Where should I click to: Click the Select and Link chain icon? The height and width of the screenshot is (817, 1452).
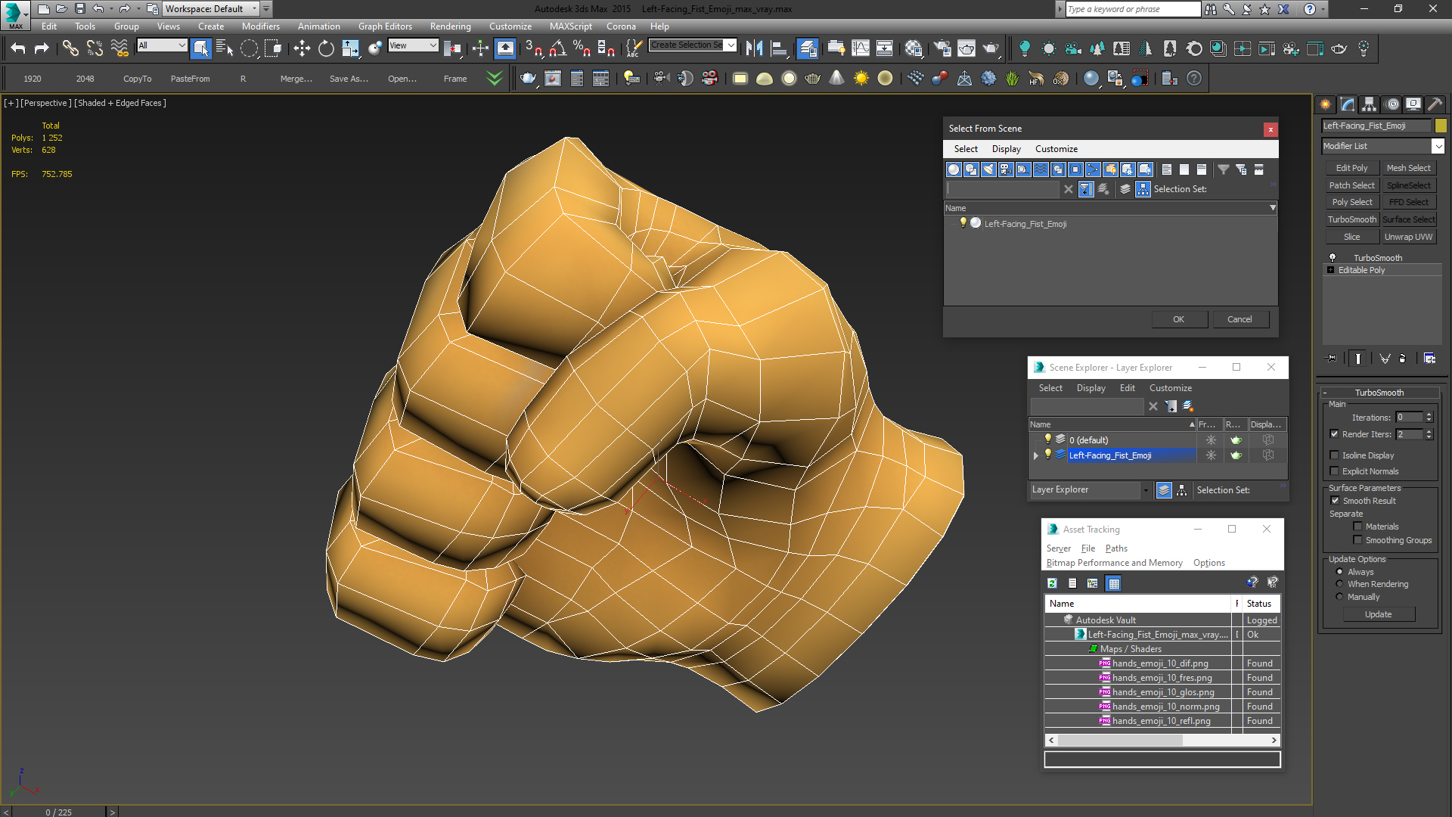tap(70, 49)
